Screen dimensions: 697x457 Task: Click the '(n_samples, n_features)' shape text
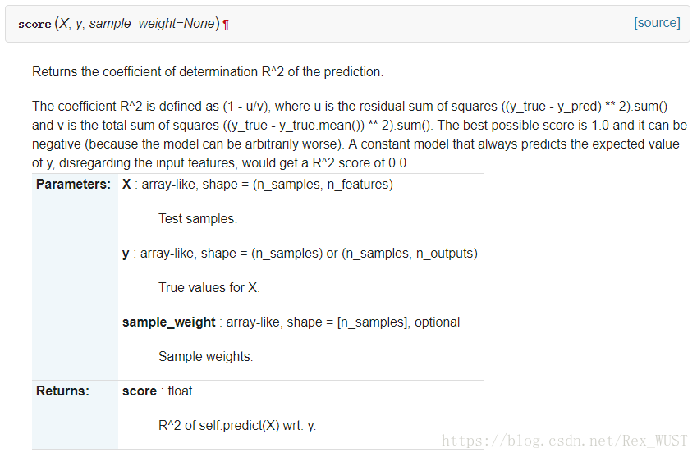[322, 185]
